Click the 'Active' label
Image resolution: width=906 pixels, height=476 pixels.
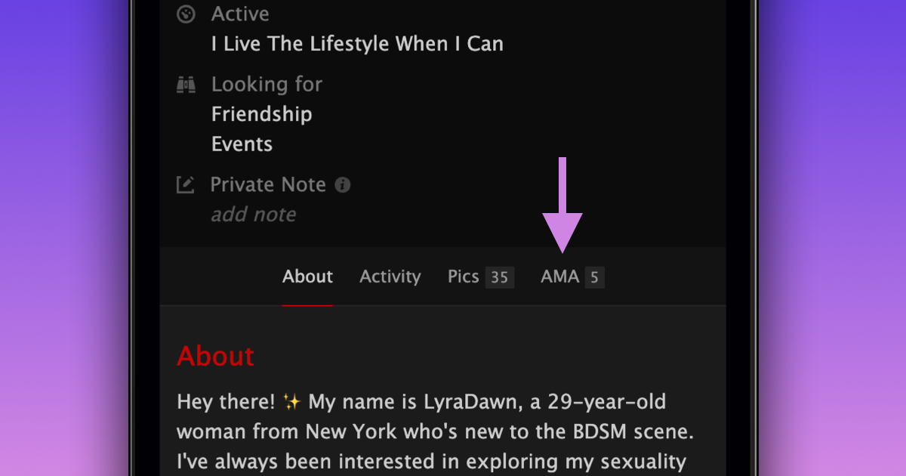tap(240, 14)
